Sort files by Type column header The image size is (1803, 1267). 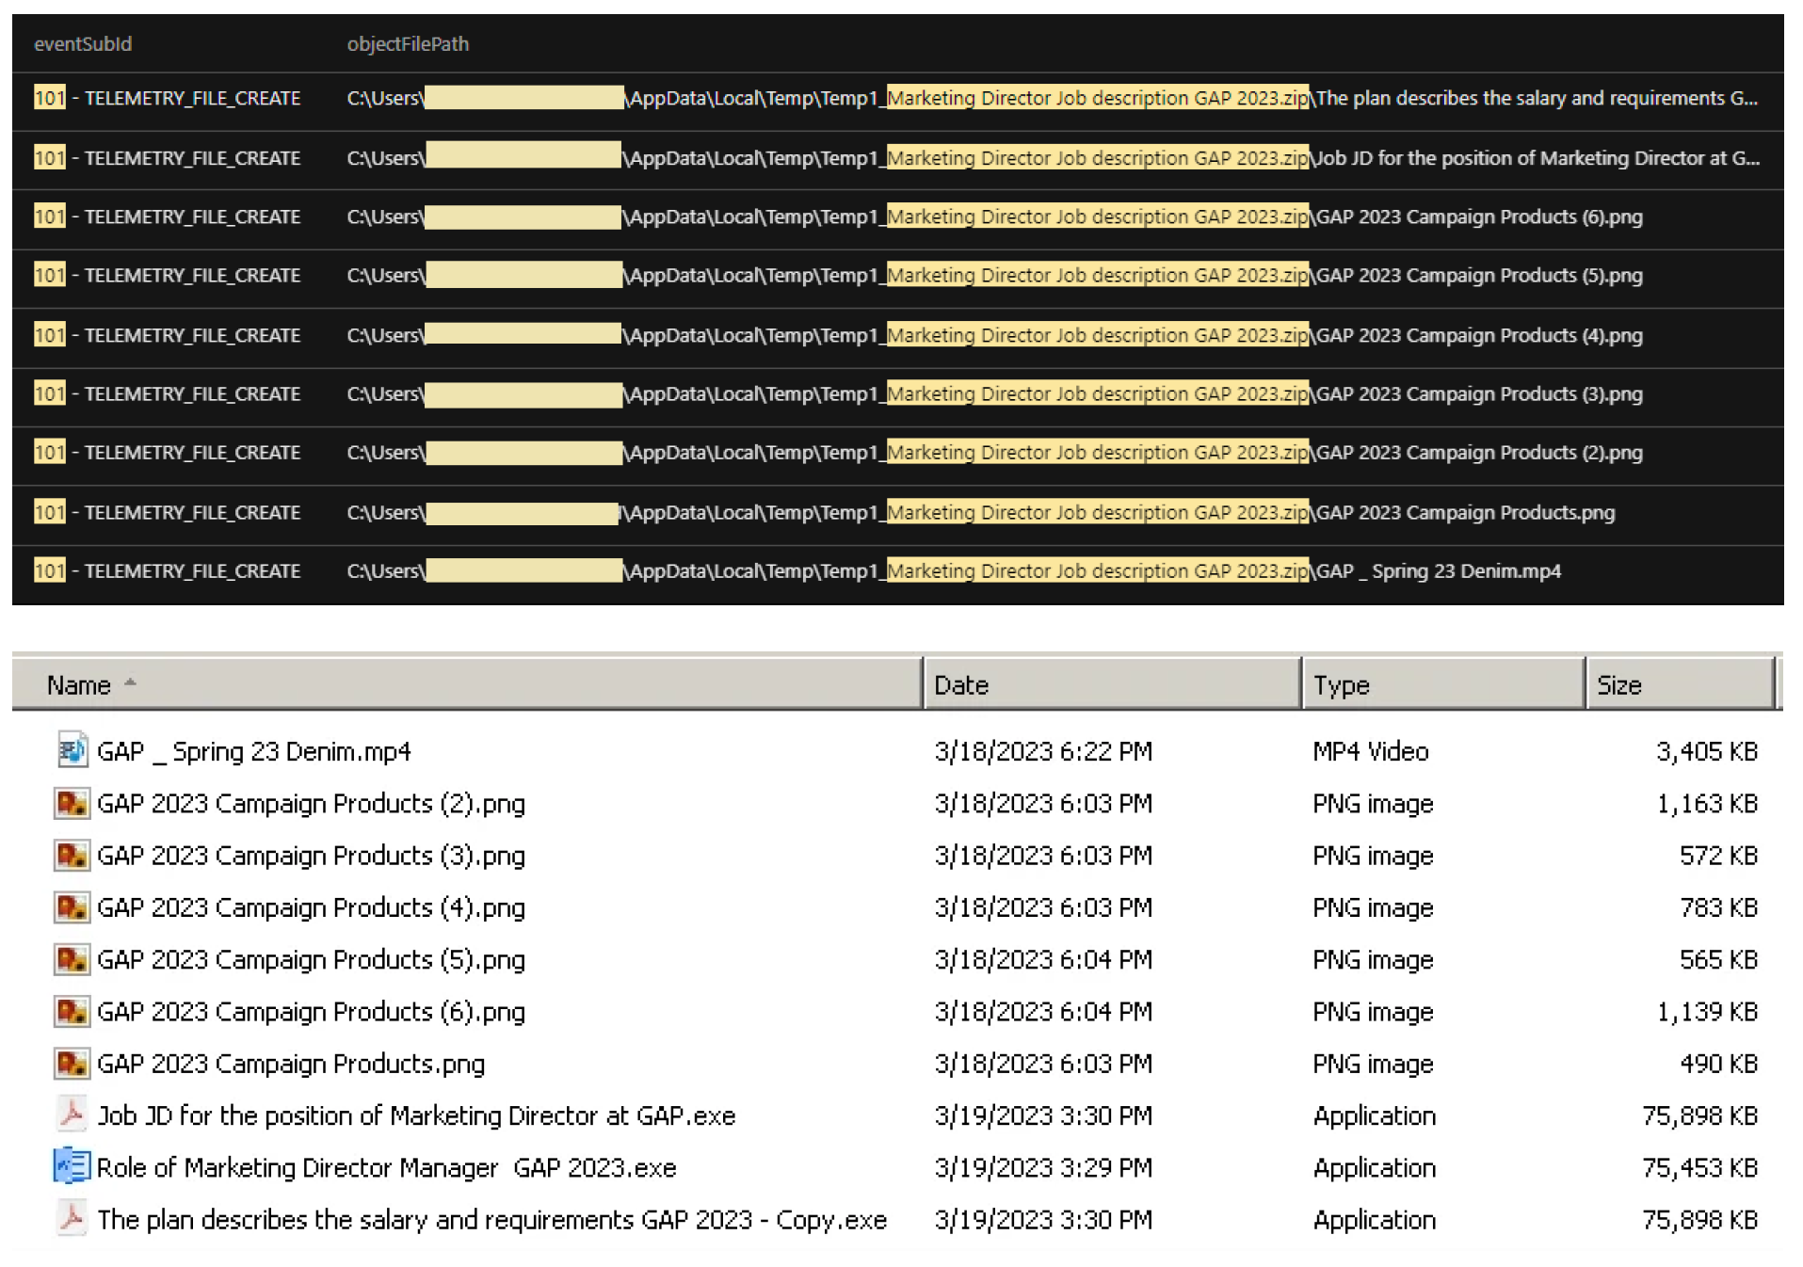(x=1342, y=685)
